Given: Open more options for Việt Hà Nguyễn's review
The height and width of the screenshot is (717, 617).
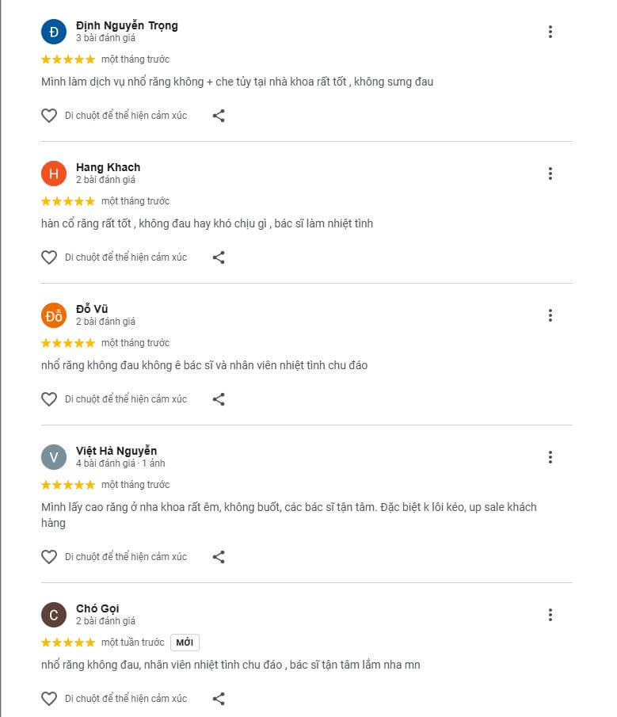Looking at the screenshot, I should point(550,457).
